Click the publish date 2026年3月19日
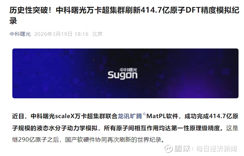This screenshot has height=156, width=244. tap(53, 34)
